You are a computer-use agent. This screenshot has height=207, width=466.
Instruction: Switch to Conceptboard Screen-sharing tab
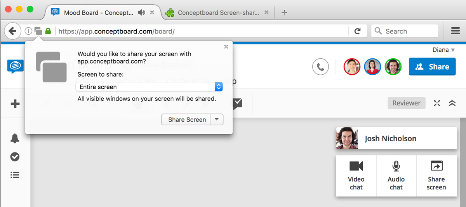click(x=218, y=12)
